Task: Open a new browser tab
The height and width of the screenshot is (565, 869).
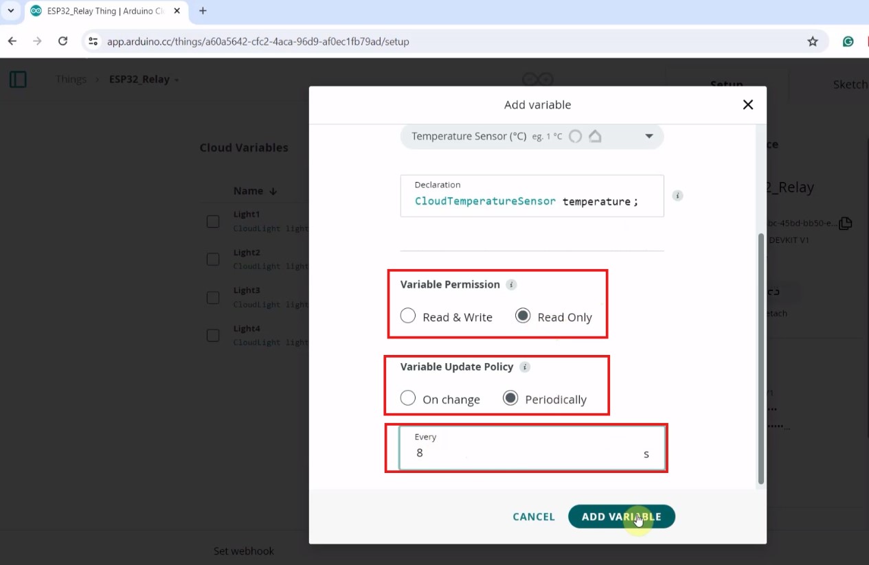Action: [203, 11]
